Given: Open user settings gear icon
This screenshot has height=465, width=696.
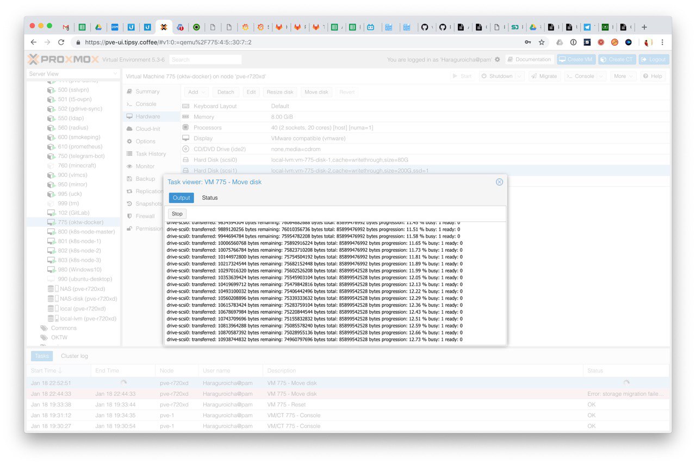Looking at the screenshot, I should [497, 59].
